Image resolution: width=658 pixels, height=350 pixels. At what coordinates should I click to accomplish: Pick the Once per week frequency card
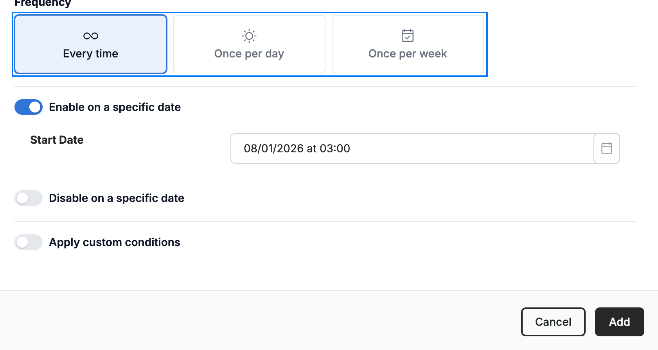pyautogui.click(x=408, y=44)
